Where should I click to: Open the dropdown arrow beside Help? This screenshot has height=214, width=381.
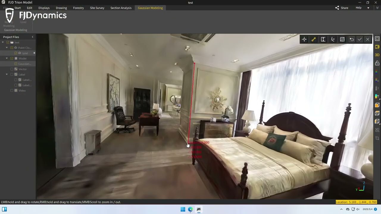(368, 8)
